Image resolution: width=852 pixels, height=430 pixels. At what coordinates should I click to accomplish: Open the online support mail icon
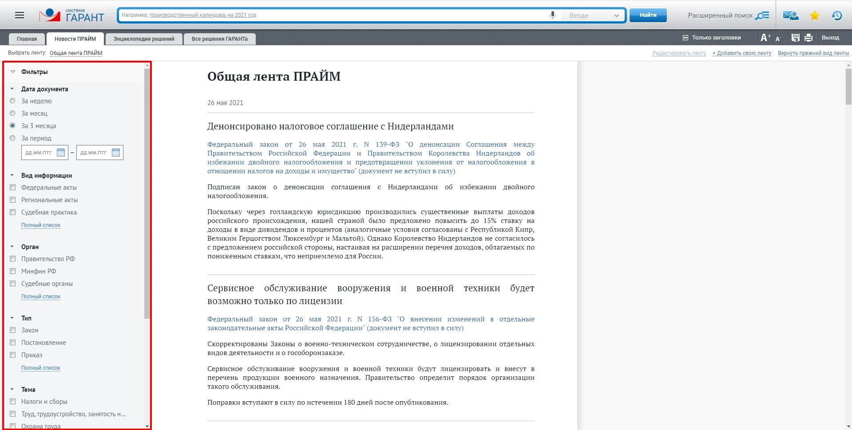pos(790,16)
